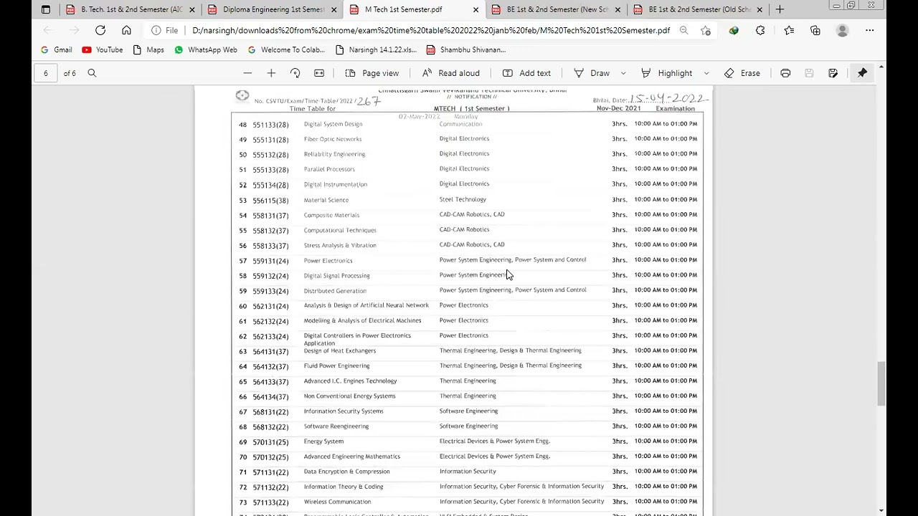Image resolution: width=918 pixels, height=516 pixels.
Task: Click subject 'Non Conventional Energy Systems'
Action: pos(349,396)
